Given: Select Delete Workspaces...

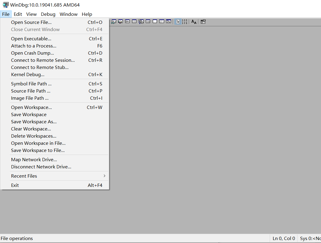Looking at the screenshot, I should click(55, 136).
